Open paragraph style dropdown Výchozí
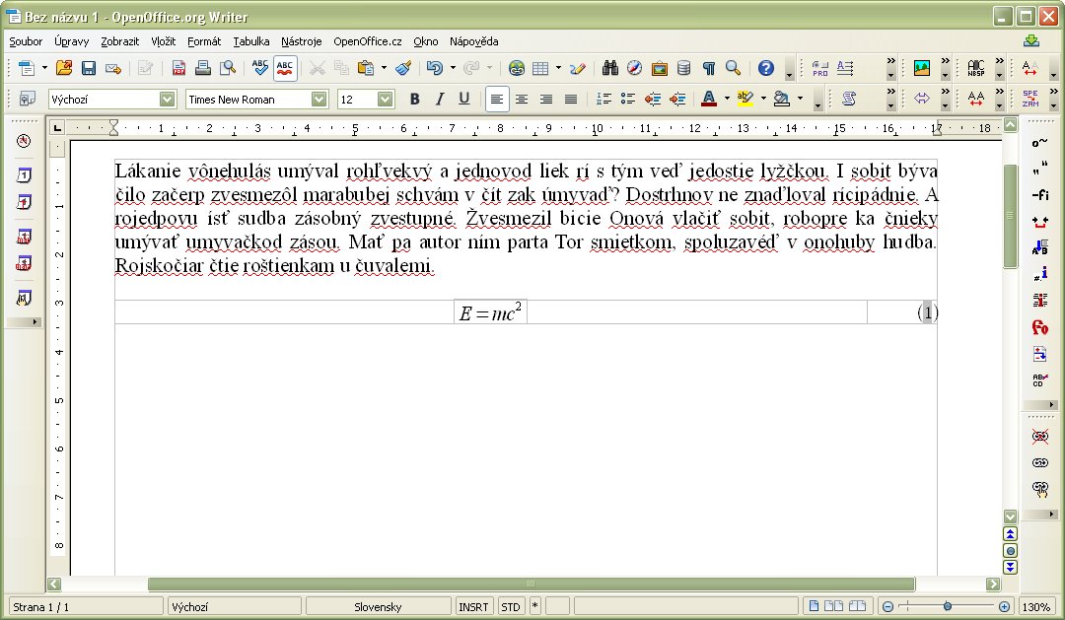 click(167, 100)
